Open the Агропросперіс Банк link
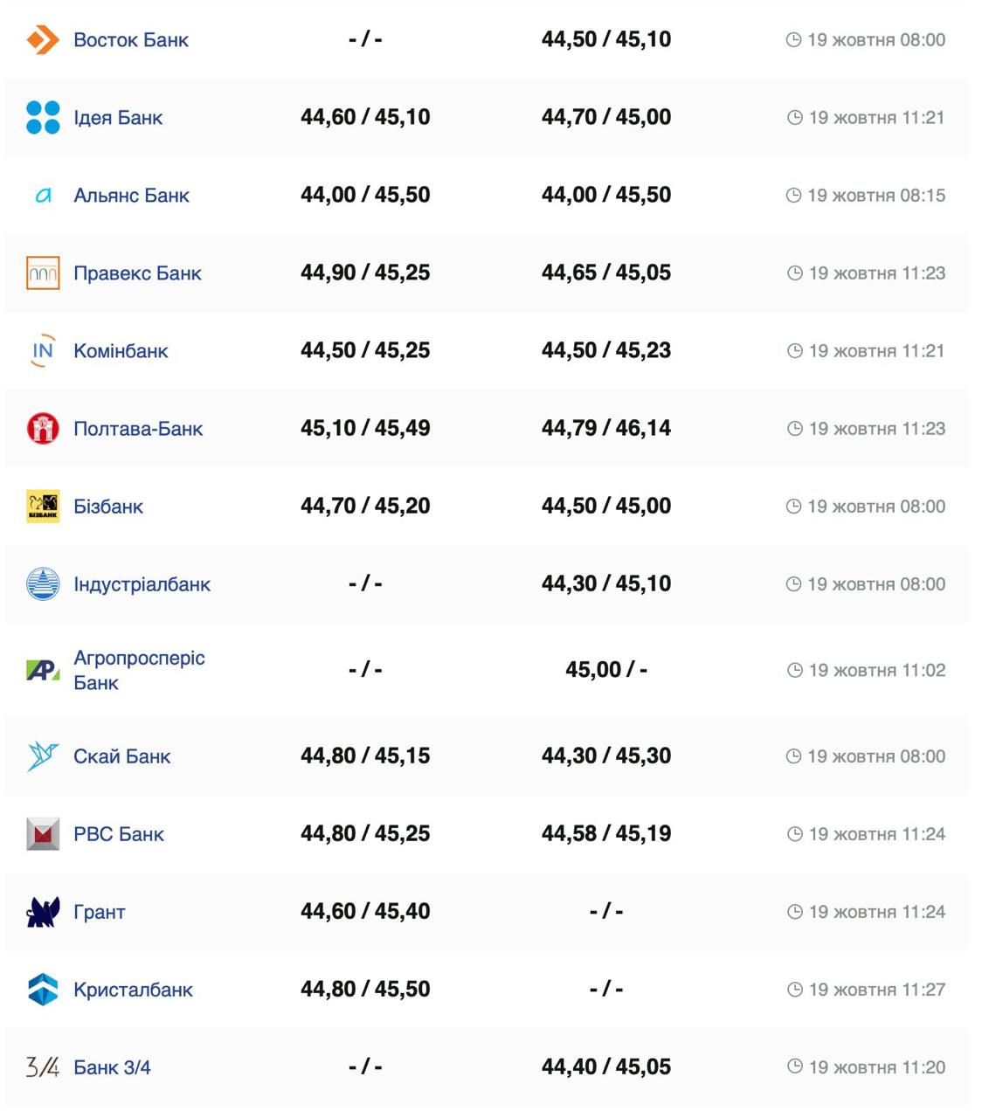Viewport: 989px width, 1118px height. 139,670
